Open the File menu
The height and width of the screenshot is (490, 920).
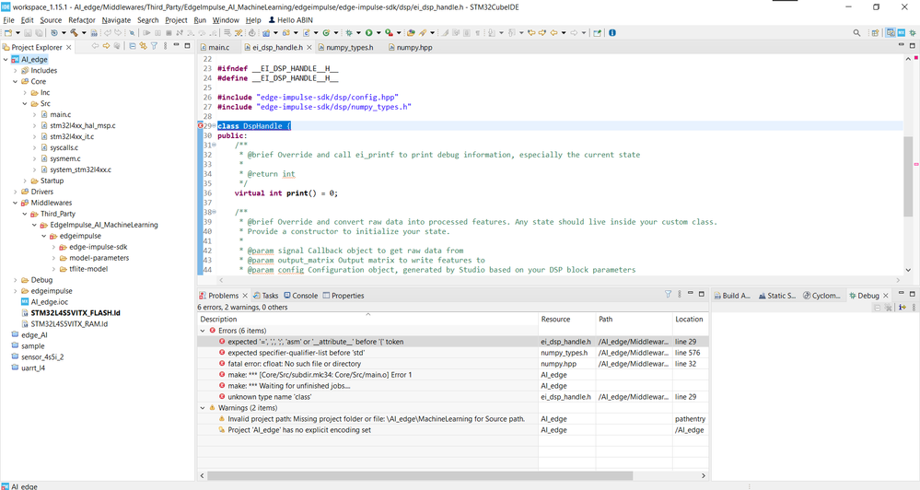click(x=9, y=20)
